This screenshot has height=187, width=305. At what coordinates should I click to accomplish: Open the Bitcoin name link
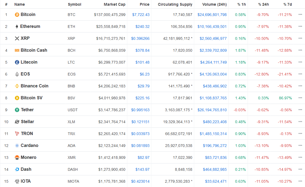28,15
